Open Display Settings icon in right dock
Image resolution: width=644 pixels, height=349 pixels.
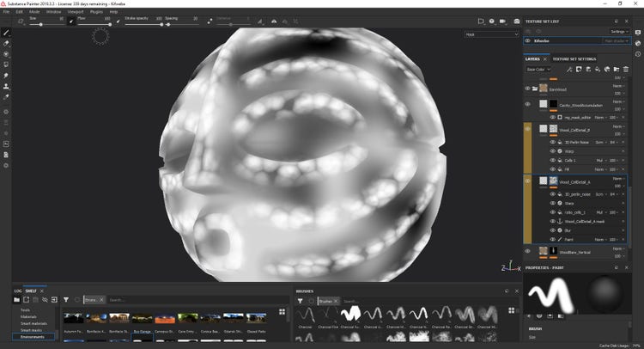coord(638,33)
